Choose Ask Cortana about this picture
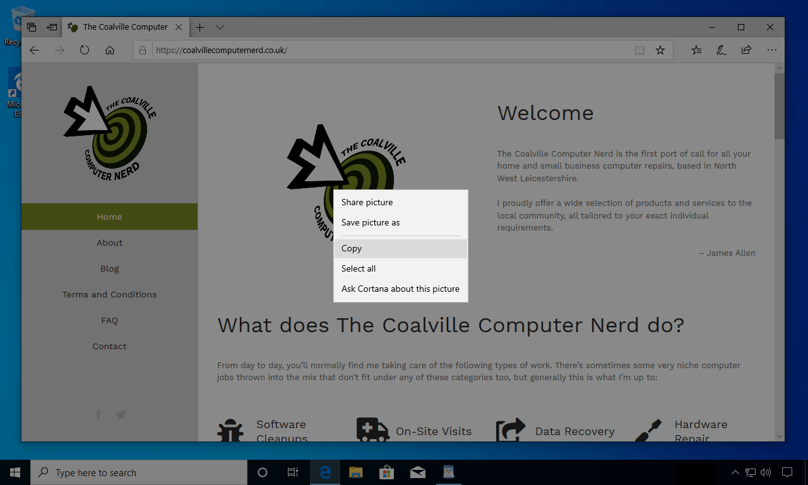This screenshot has width=808, height=485. click(401, 289)
